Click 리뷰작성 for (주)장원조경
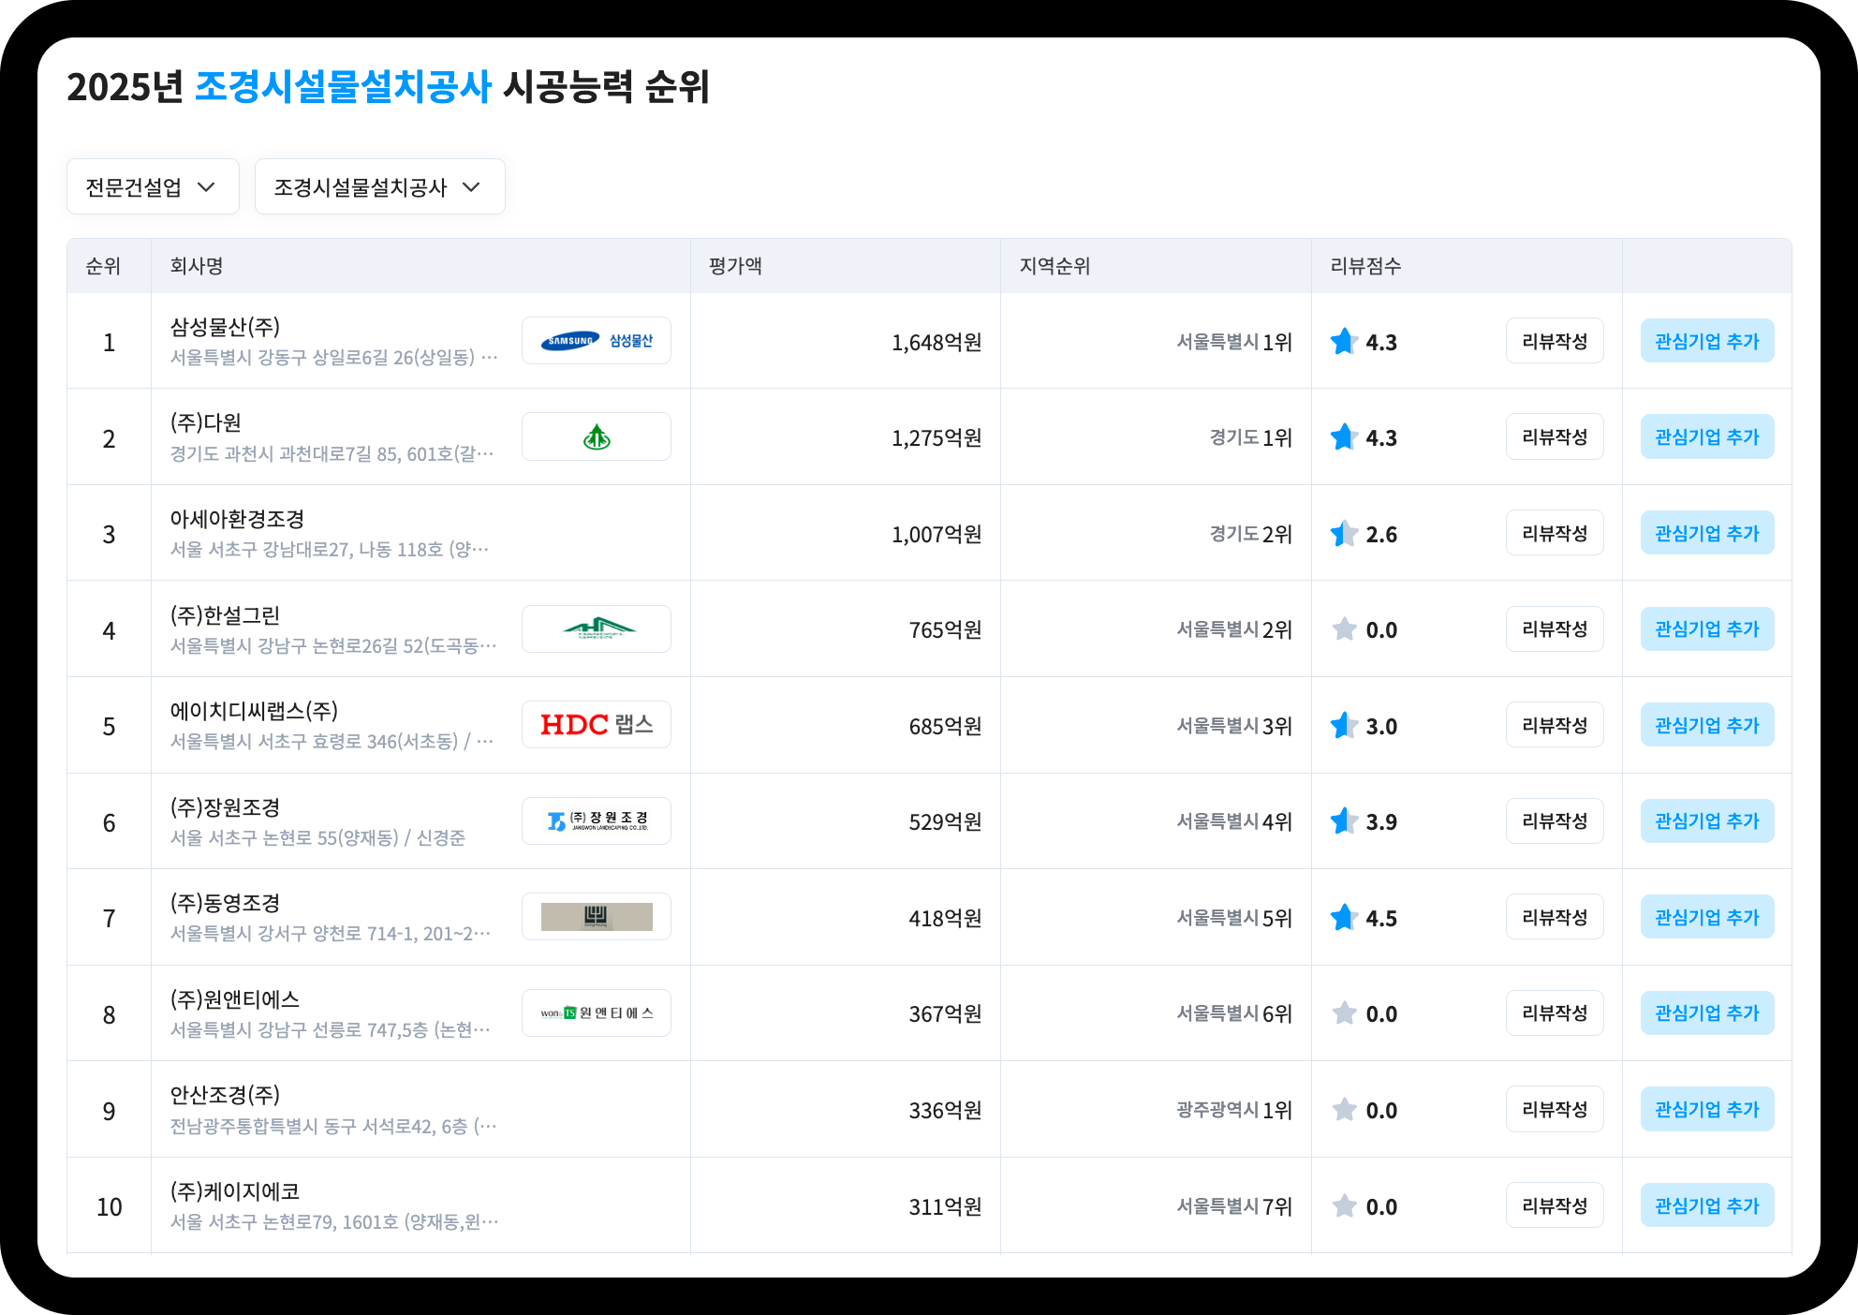Viewport: 1858px width, 1315px height. (x=1555, y=820)
